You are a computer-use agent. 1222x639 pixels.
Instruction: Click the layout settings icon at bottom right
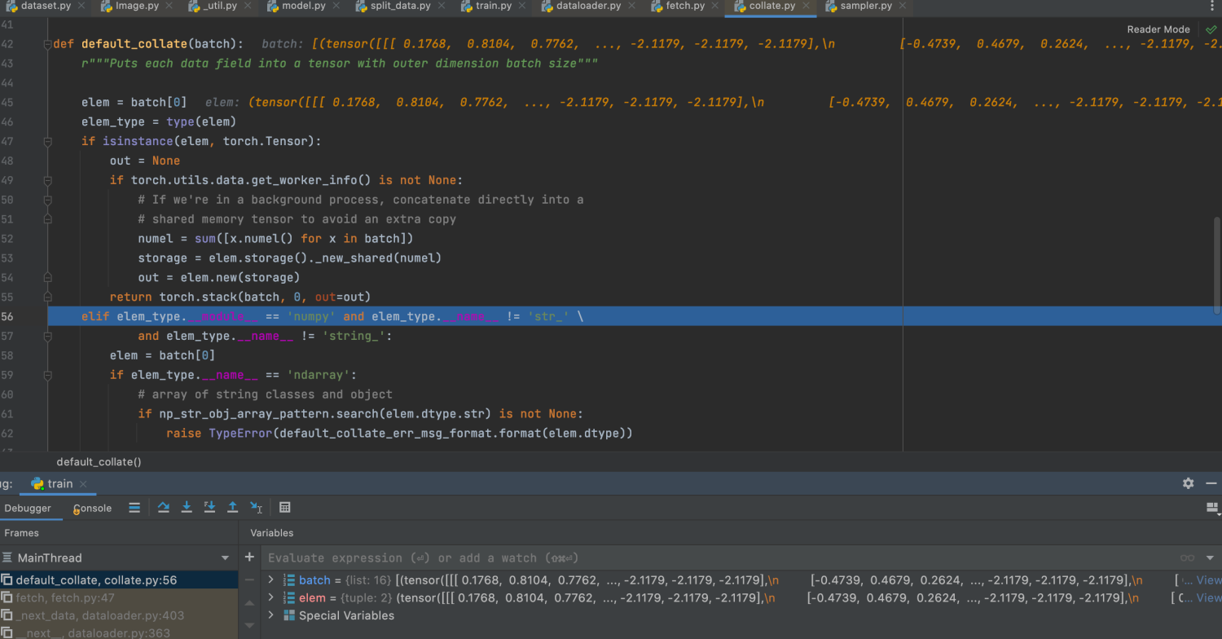1211,506
